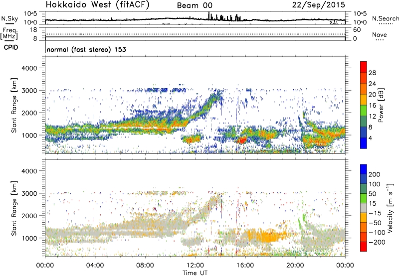Viewport: 399px width, 276px height.
Task: Select the "N.Sky" legend label
Action: 9,18
